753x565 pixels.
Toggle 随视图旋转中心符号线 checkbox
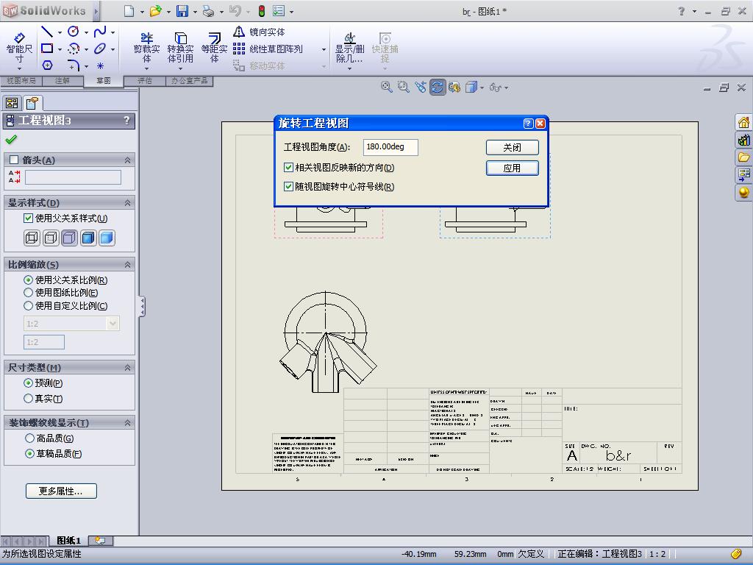[288, 186]
